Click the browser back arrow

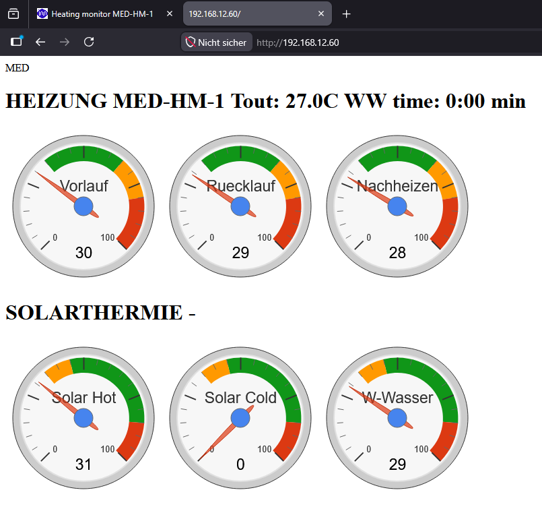tap(40, 42)
